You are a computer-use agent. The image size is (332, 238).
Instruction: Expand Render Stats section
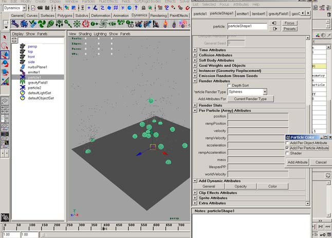[x=195, y=105]
